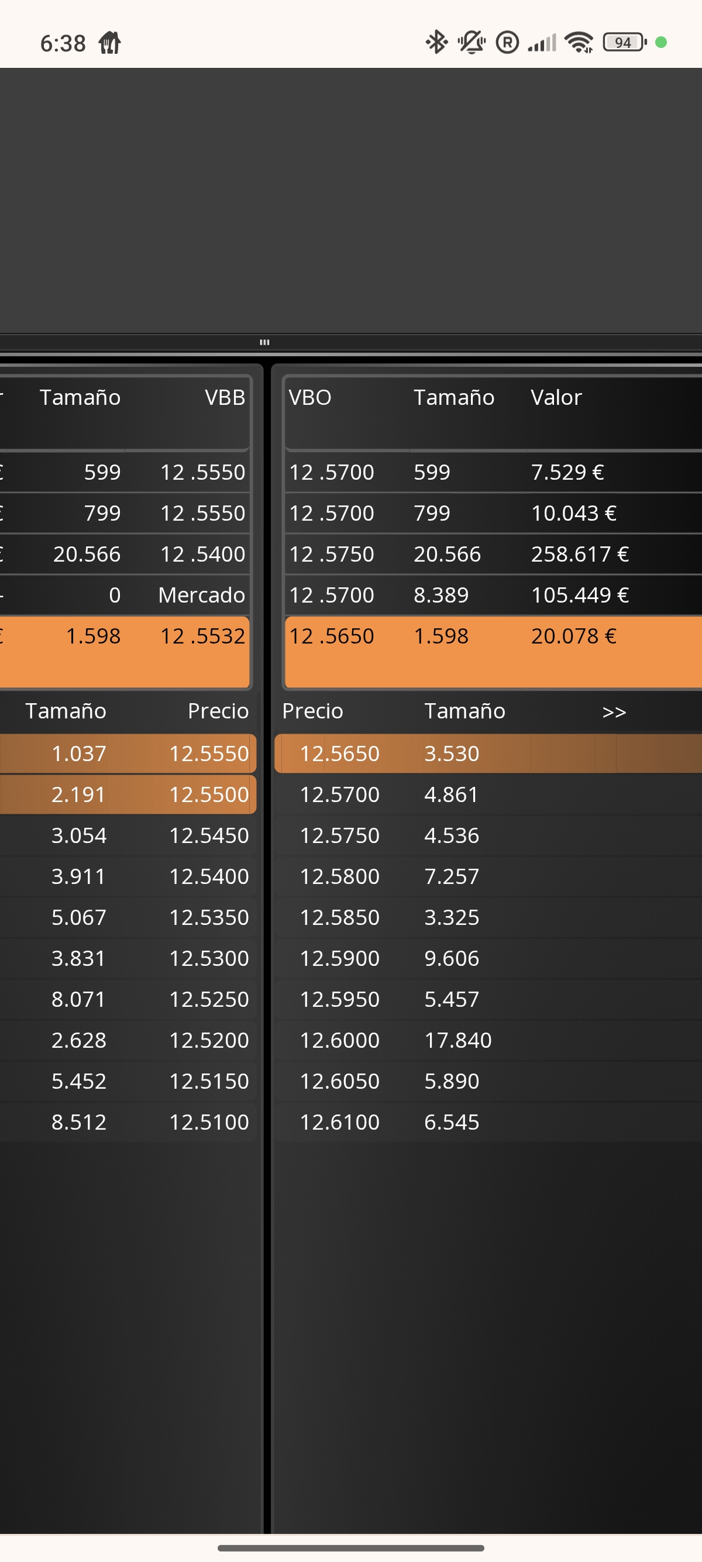The height and width of the screenshot is (1562, 702).
Task: Select order row worth 258.617 €
Action: pyautogui.click(x=494, y=553)
